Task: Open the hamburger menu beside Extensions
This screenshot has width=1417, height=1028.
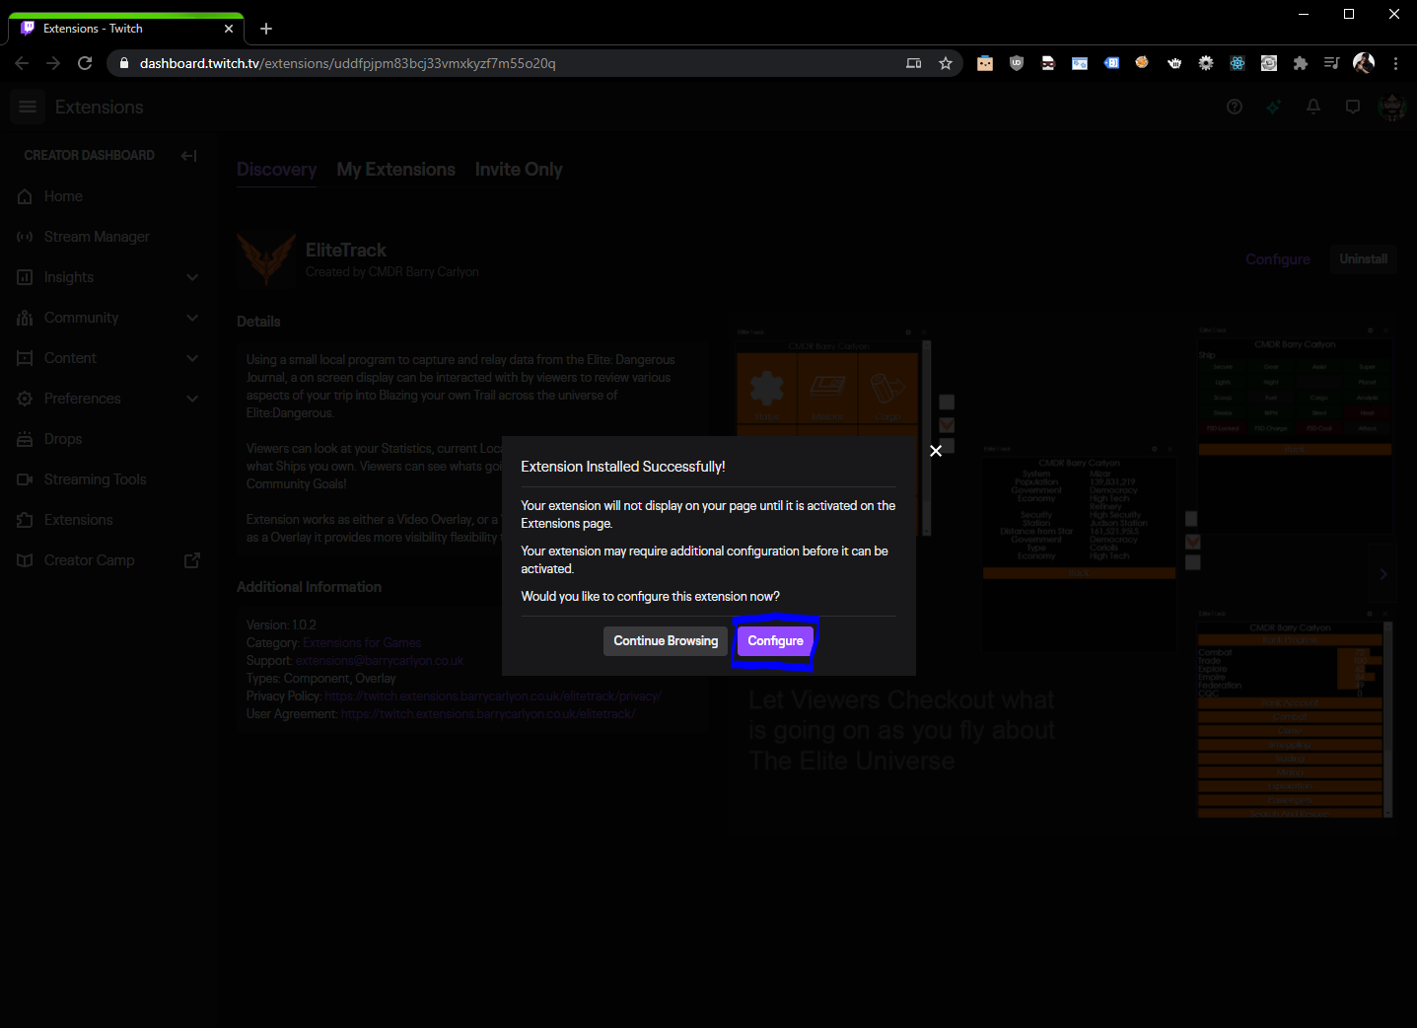Action: (x=28, y=107)
